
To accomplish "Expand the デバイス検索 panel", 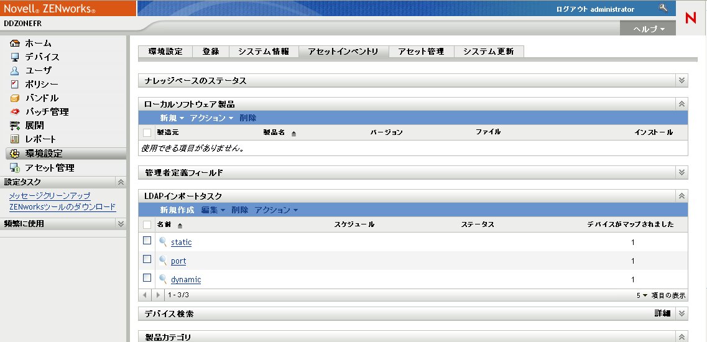I will [682, 313].
